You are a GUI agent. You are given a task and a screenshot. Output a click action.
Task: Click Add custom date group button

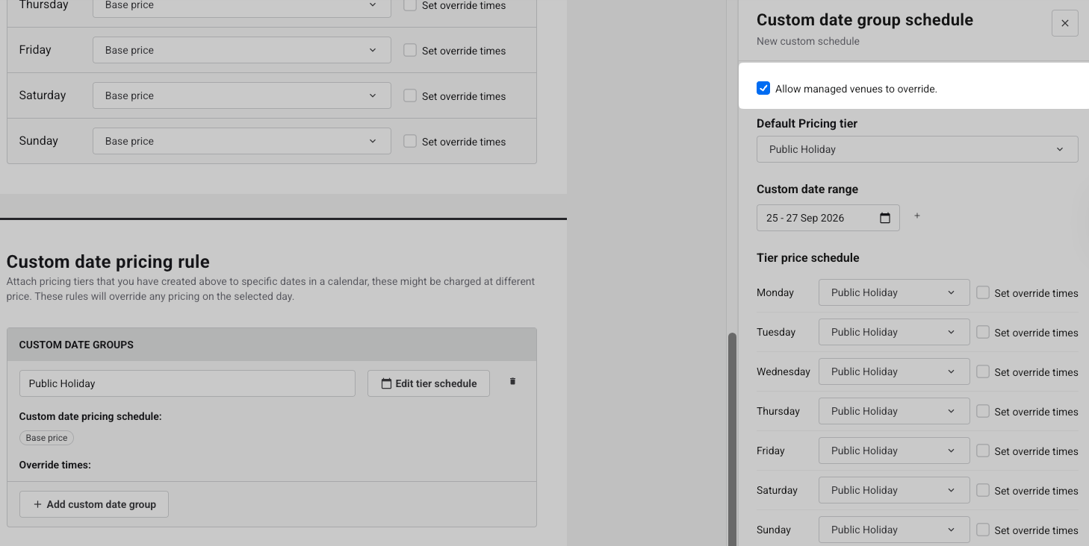(x=94, y=504)
